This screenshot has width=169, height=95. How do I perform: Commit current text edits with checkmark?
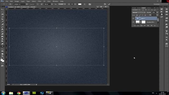109,4
